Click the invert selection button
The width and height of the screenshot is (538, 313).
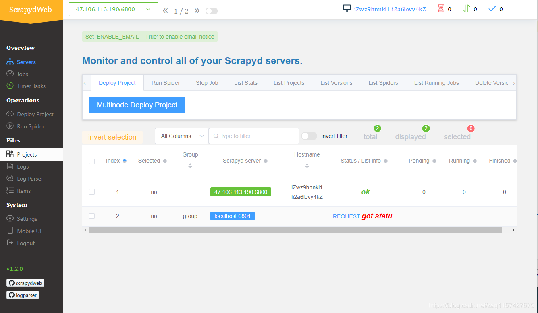pyautogui.click(x=112, y=137)
